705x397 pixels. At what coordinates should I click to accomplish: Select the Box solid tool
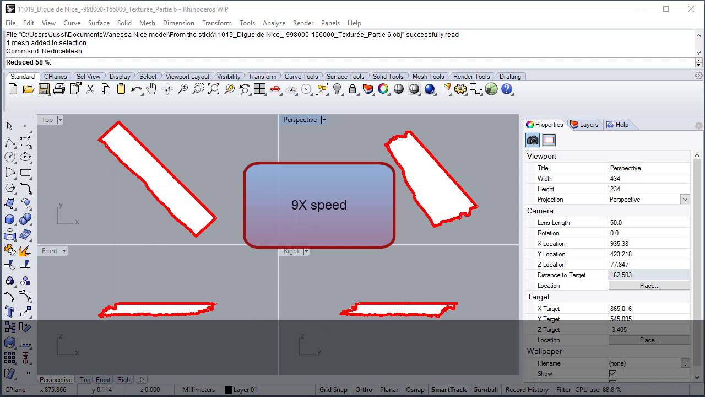tap(9, 219)
